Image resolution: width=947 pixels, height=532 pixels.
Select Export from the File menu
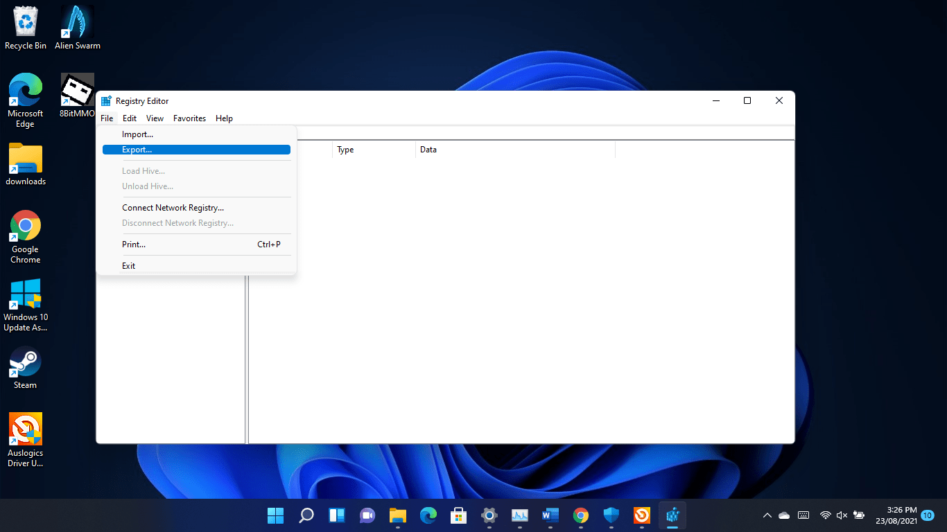tap(138, 149)
